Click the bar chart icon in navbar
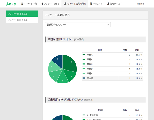This screenshot has width=154, height=120. [65, 4]
